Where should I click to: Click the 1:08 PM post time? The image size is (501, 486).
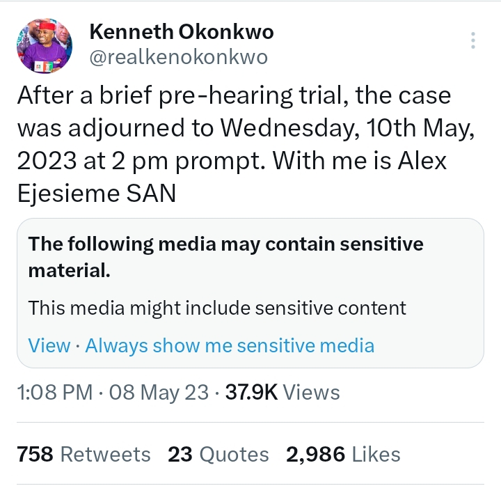[x=54, y=393]
